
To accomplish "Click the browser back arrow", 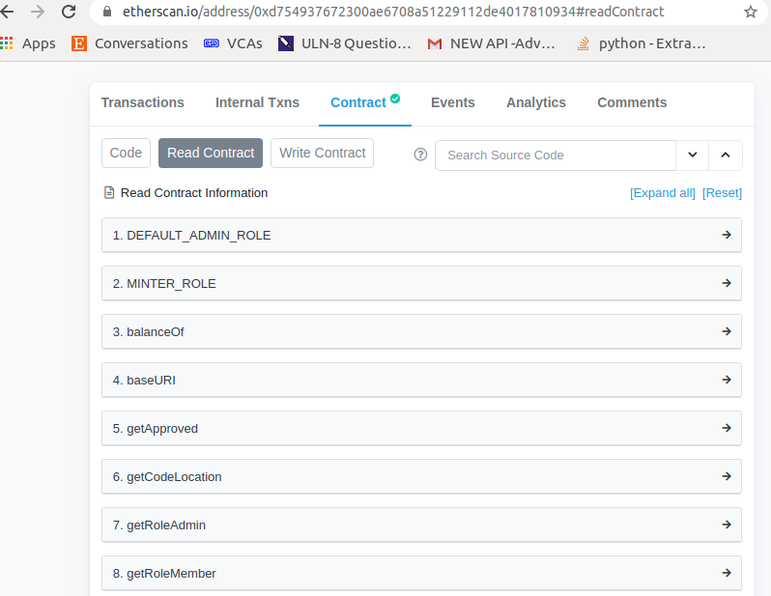I will point(7,12).
